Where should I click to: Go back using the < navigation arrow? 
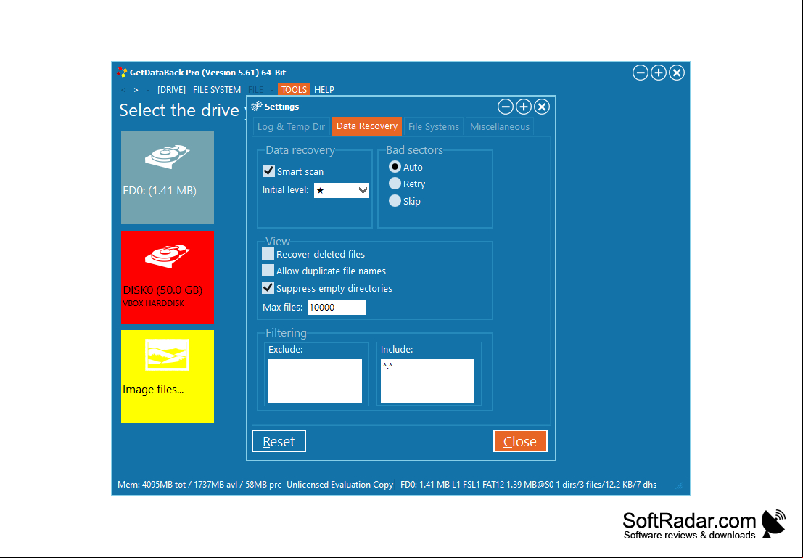(x=123, y=90)
